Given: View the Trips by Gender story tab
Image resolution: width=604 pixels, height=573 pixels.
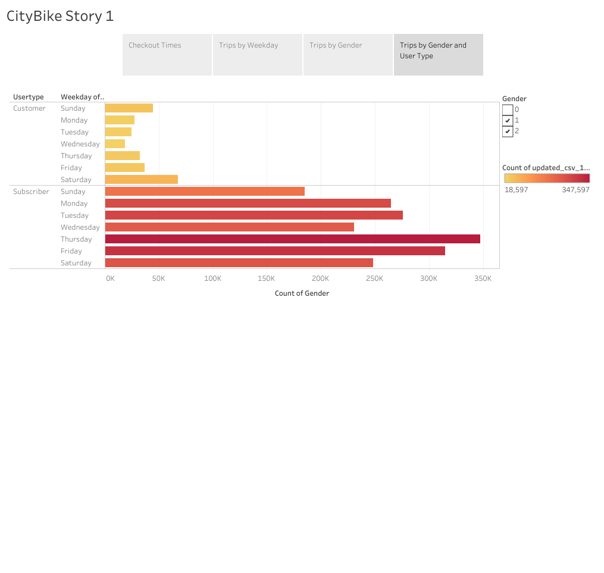Looking at the screenshot, I should pyautogui.click(x=348, y=54).
